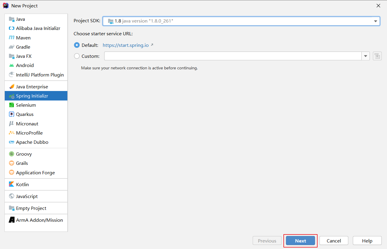Pick Android from the generator list

point(36,65)
